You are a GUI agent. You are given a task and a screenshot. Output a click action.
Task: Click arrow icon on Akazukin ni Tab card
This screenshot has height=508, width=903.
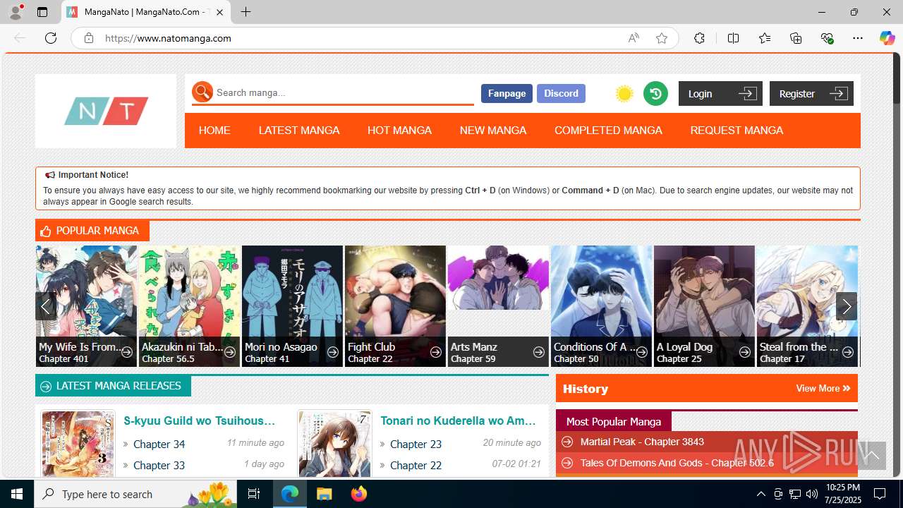[x=230, y=352]
